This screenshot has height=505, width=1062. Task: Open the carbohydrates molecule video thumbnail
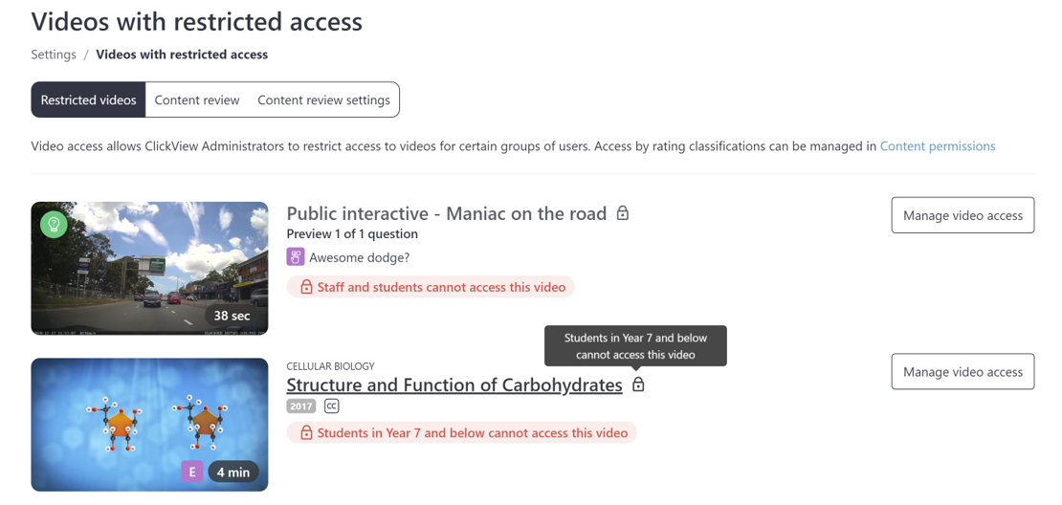(149, 425)
